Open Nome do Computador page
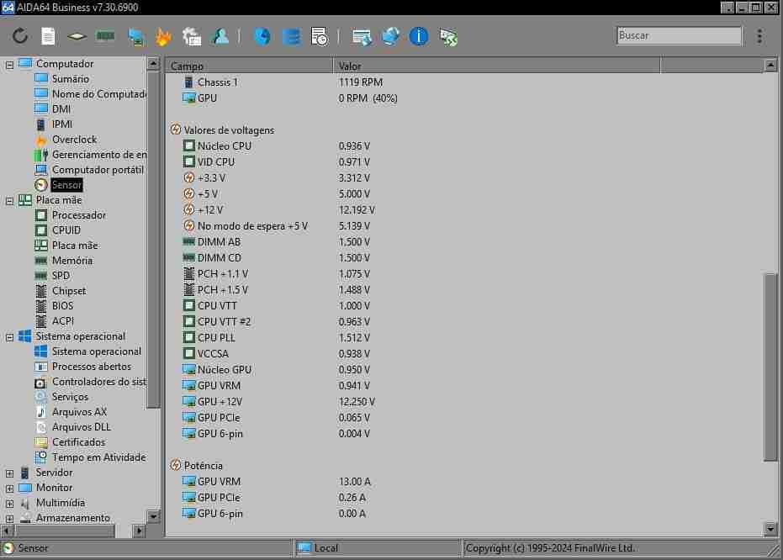 99,94
